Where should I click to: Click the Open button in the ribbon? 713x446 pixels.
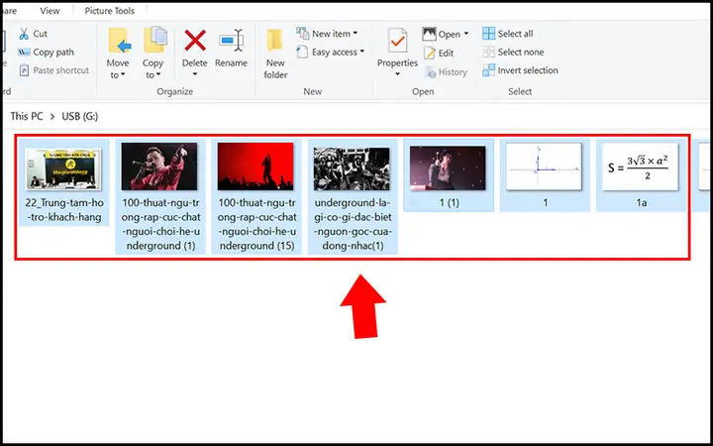pyautogui.click(x=442, y=34)
